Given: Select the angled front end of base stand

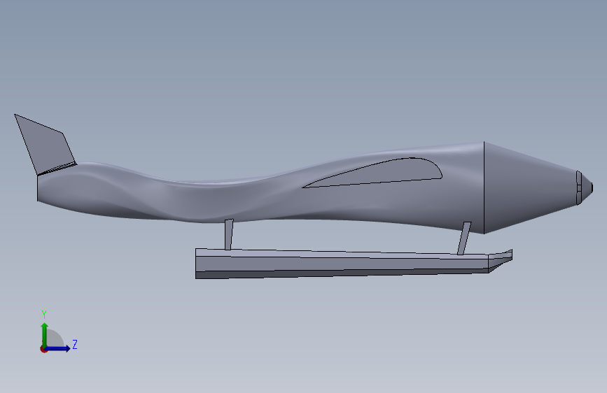Looking at the screenshot, I should click(x=501, y=260).
